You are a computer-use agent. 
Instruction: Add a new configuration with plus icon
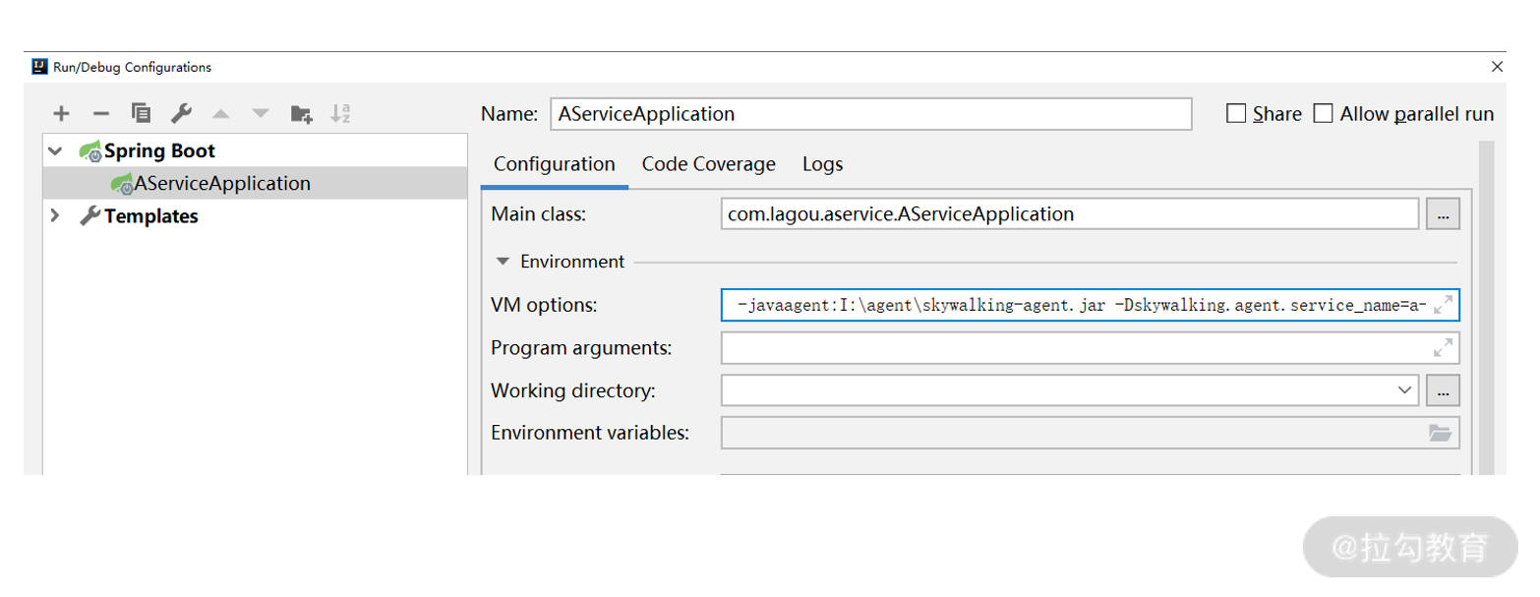tap(61, 114)
